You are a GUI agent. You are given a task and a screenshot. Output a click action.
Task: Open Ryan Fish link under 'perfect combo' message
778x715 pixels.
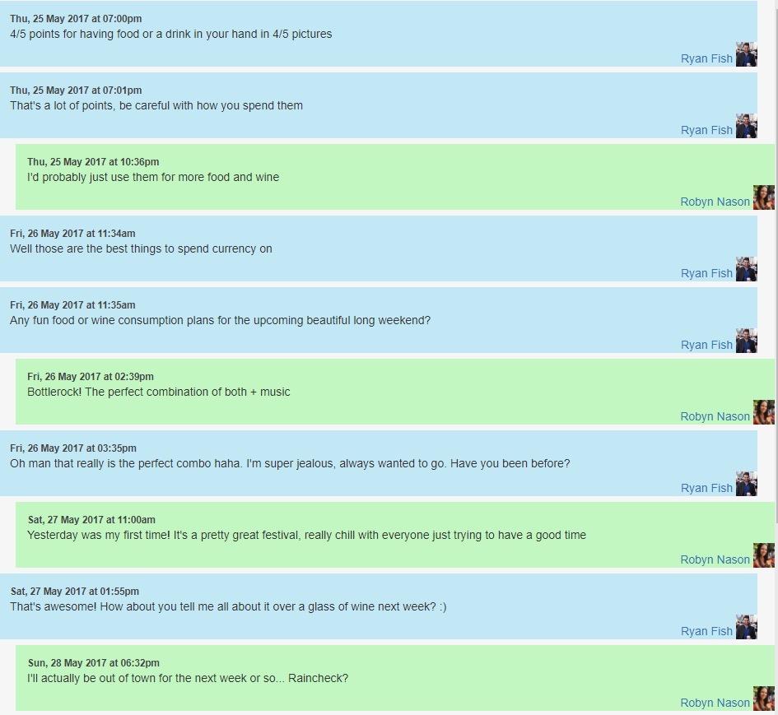pyautogui.click(x=706, y=488)
